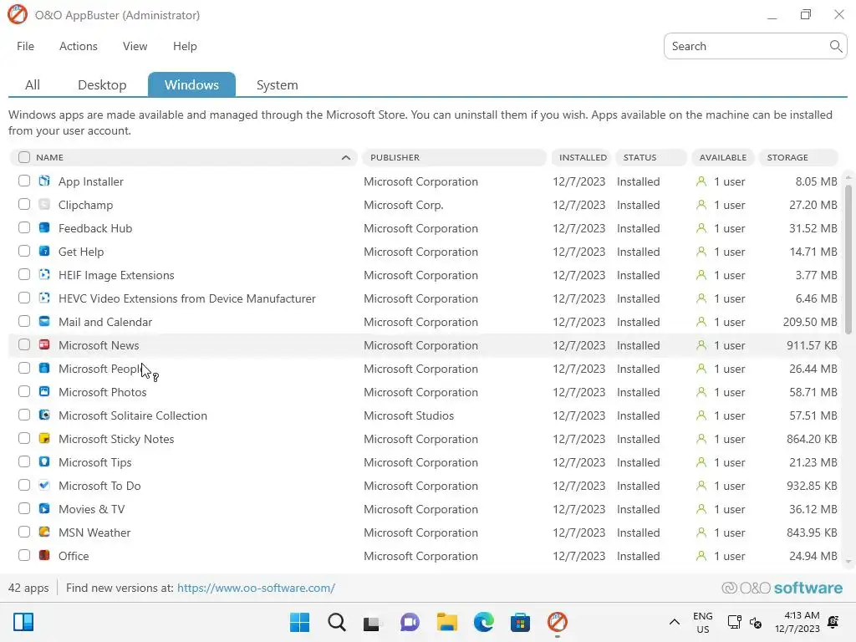Open the Widgets panel on taskbar
This screenshot has height=642, width=856.
23,622
